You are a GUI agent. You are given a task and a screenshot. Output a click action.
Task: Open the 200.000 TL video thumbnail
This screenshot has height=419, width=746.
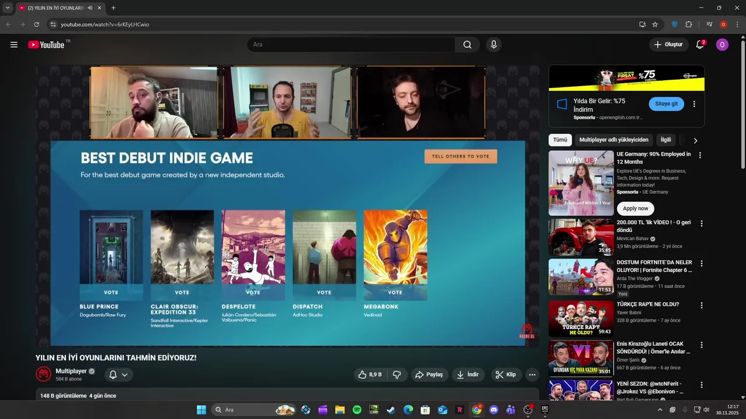click(581, 237)
